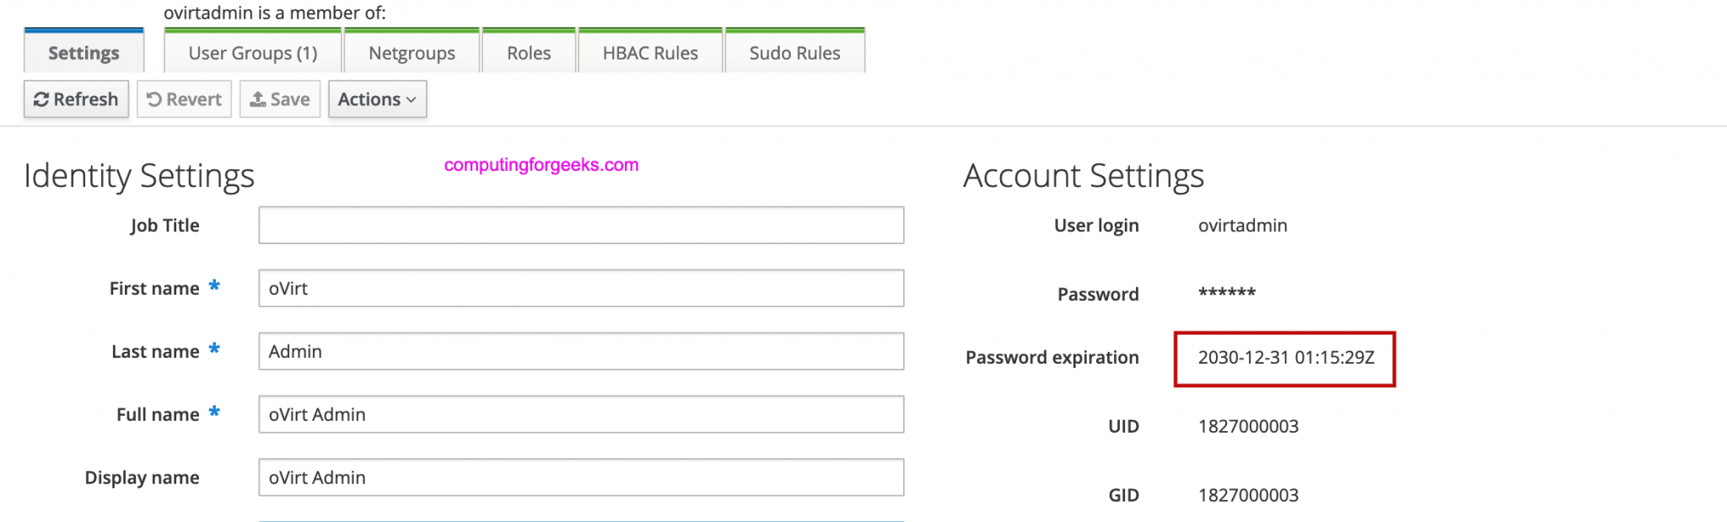Image resolution: width=1727 pixels, height=522 pixels.
Task: Go to the Roles tab
Action: point(529,53)
